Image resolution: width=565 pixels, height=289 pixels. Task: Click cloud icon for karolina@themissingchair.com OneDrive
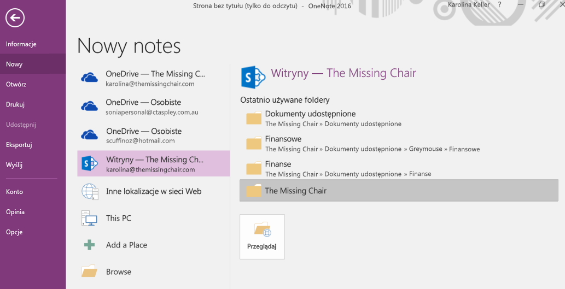tap(89, 78)
